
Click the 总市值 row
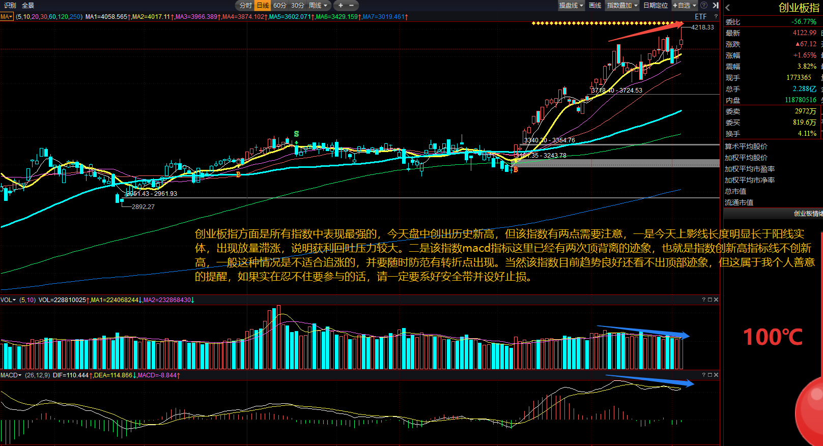[x=773, y=191]
